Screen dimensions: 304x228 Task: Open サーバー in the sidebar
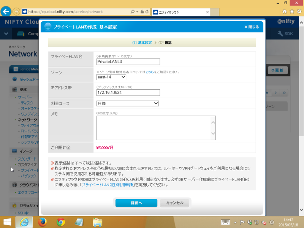pos(25,97)
